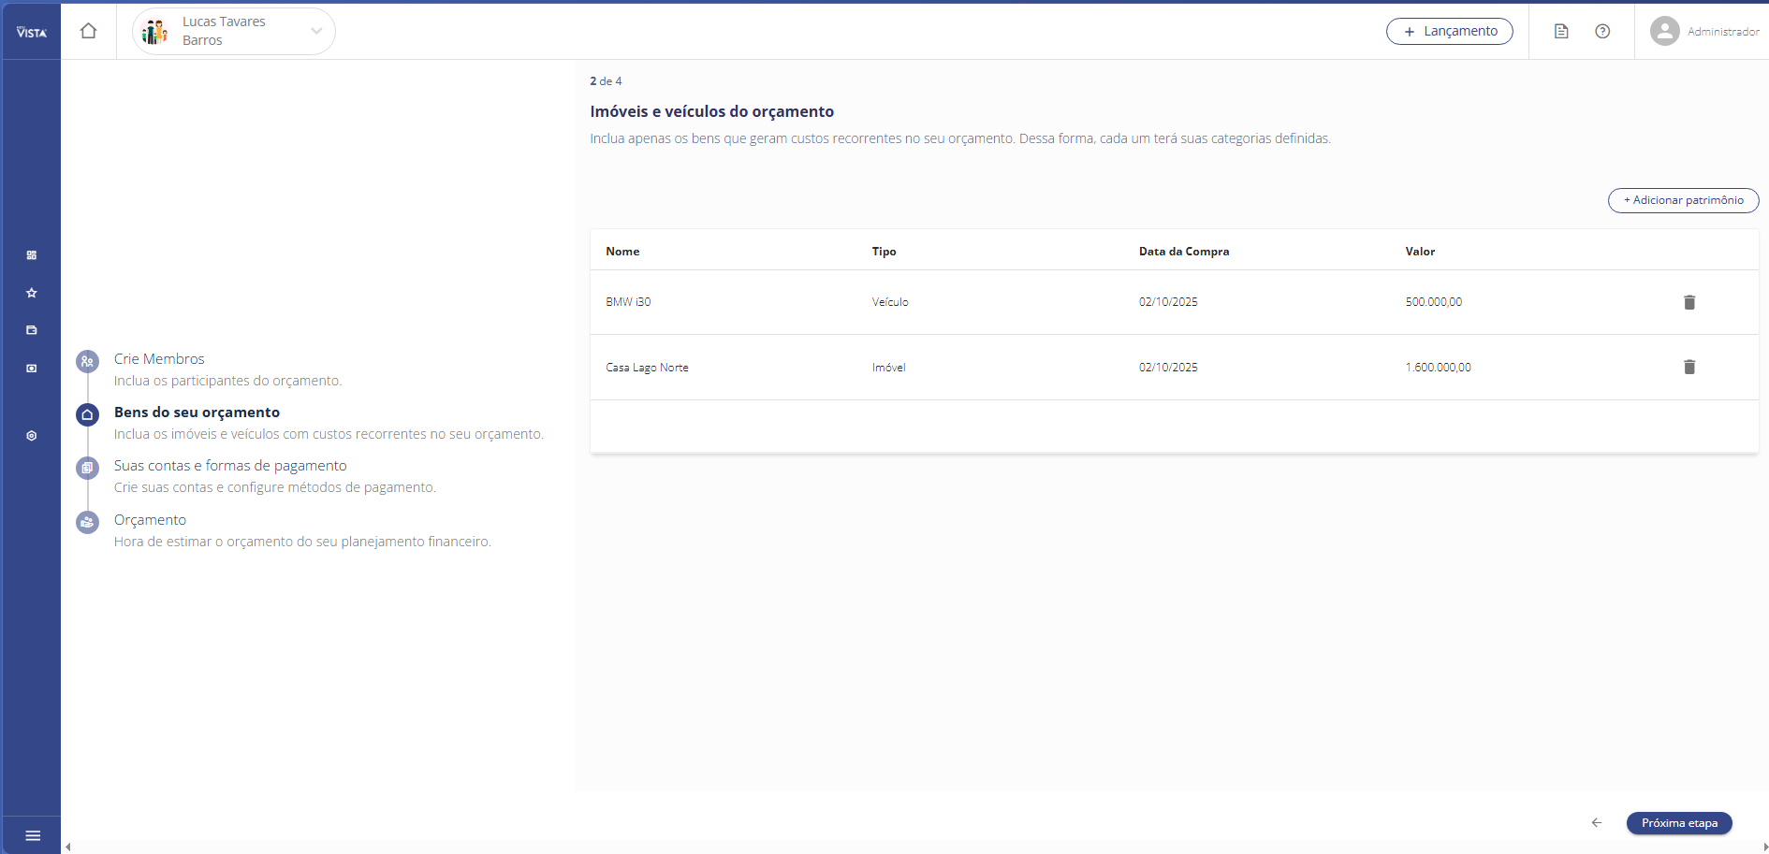Delete Casa Lago Norte using trash icon
The height and width of the screenshot is (854, 1769).
(1689, 368)
